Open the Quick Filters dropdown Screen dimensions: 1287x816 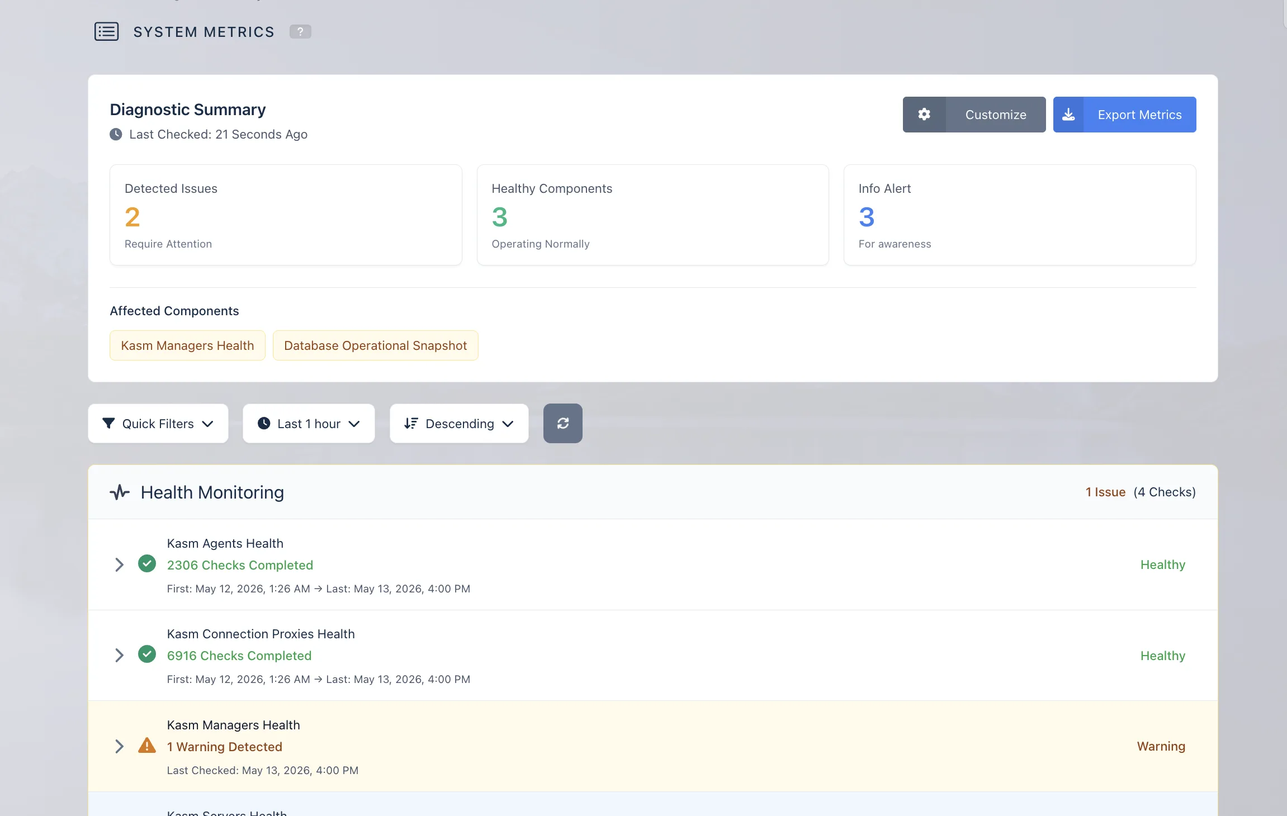point(158,424)
